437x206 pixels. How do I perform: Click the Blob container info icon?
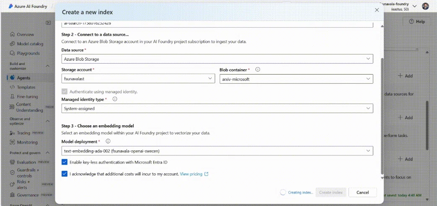pos(258,70)
